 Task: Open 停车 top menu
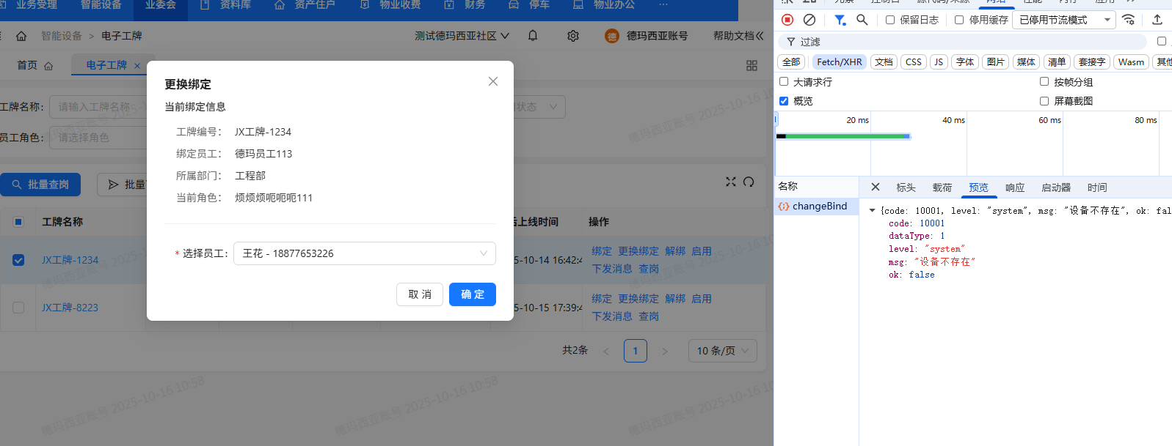coord(529,5)
